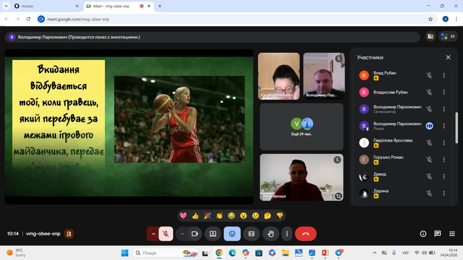Open more options for Гаврілова Ярослава

coord(444,143)
